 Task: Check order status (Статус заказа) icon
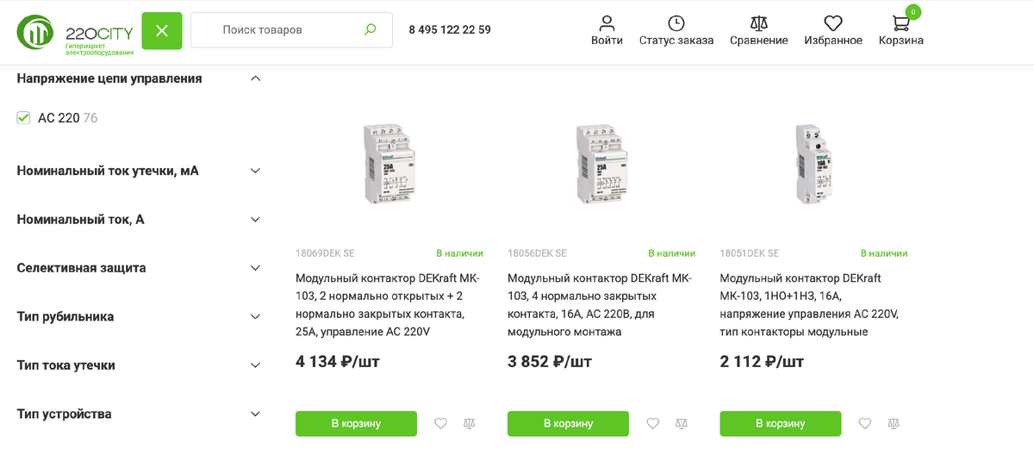point(676,30)
